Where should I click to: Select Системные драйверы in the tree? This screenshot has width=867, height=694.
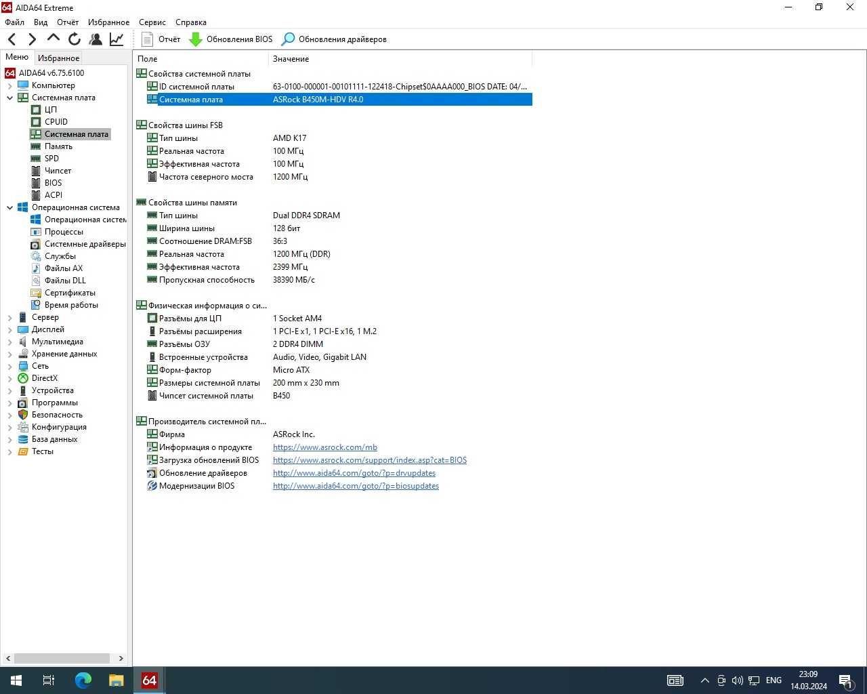pos(85,244)
